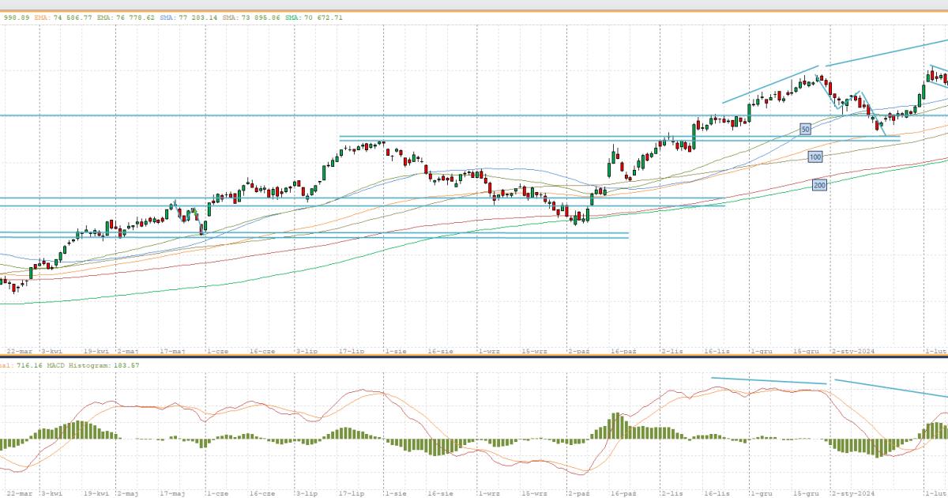Image resolution: width=948 pixels, height=498 pixels.
Task: Click the 16-paź date label on price chart axis
Action: point(625,349)
